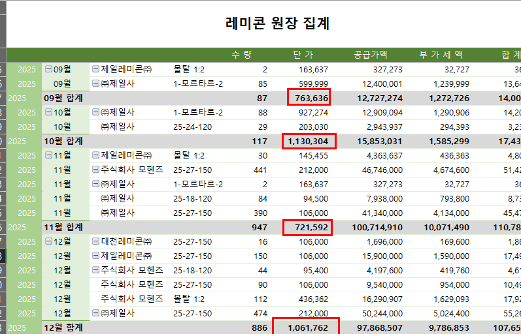
Task: Collapse the 12월 month group
Action: (48, 241)
